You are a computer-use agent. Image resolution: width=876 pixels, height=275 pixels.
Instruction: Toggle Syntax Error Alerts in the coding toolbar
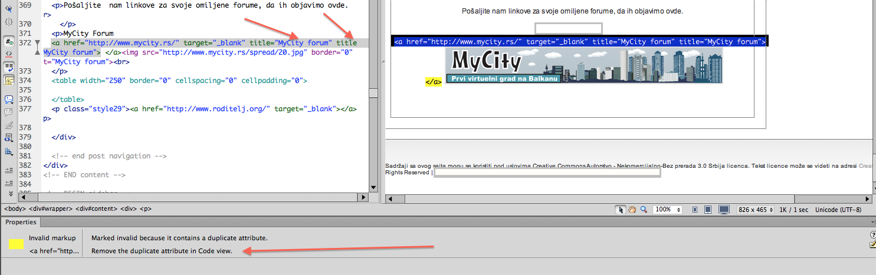pos(9,81)
